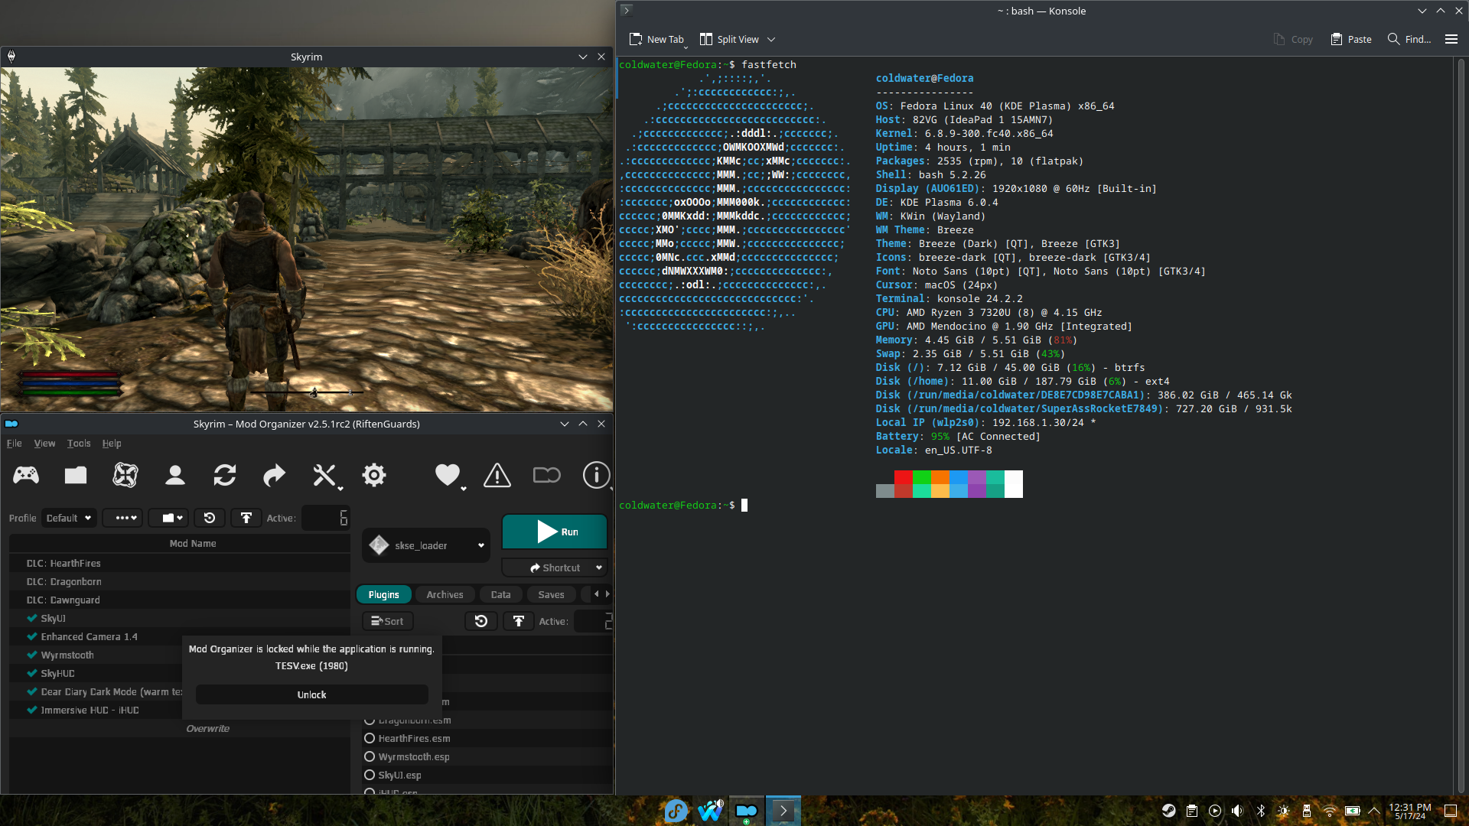
Task: Open the media player tray icon
Action: (1215, 811)
